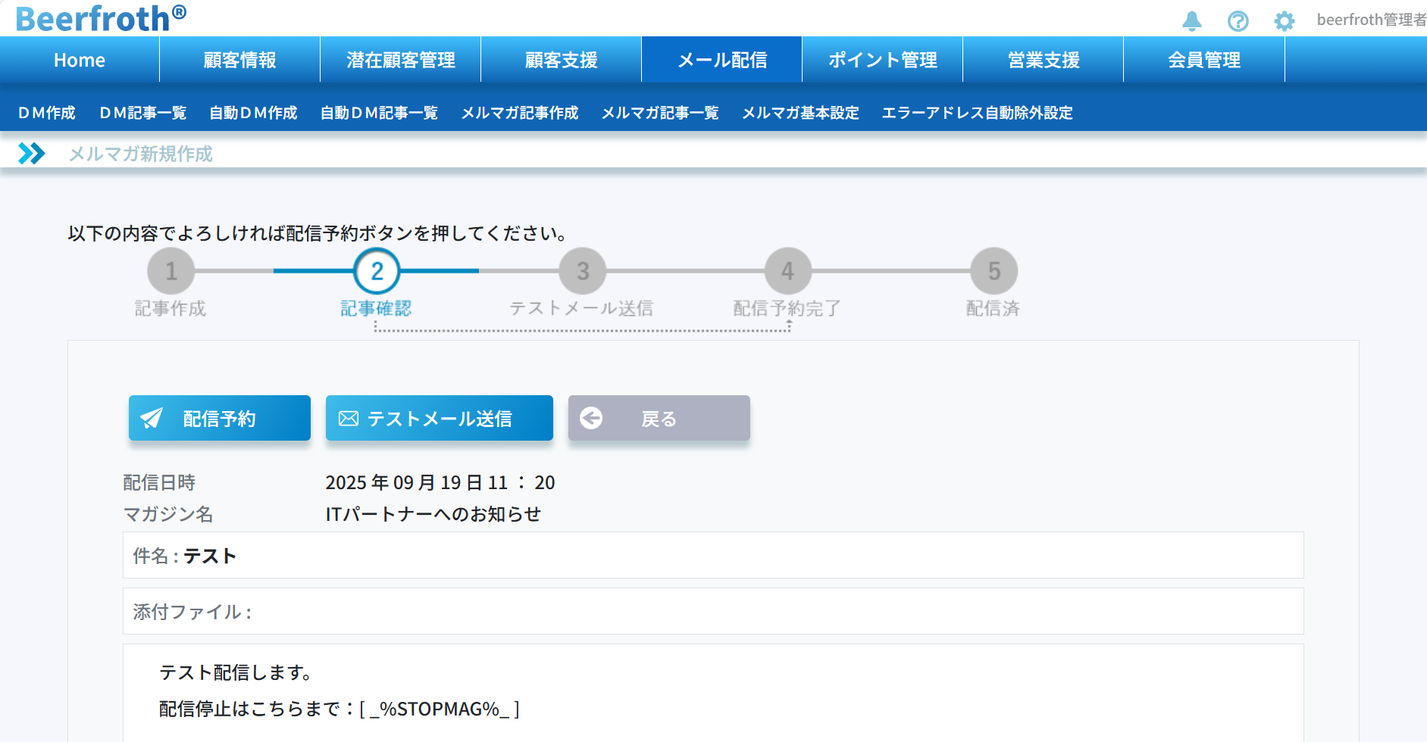Open help via question mark icon
Image resolution: width=1427 pixels, height=742 pixels.
pyautogui.click(x=1238, y=20)
